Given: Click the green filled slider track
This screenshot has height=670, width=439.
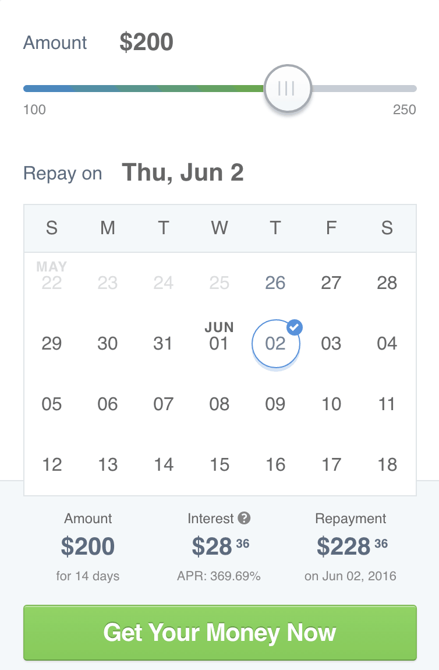Looking at the screenshot, I should coord(143,89).
